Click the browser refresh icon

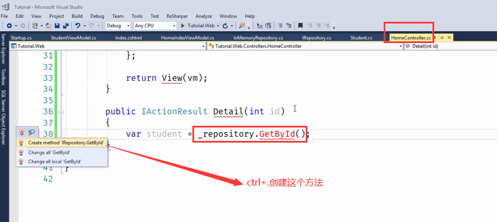pos(226,26)
